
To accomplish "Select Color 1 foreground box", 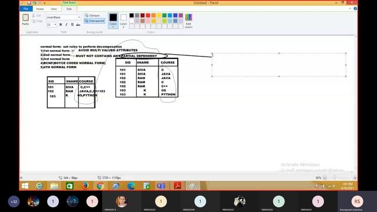I will click(113, 21).
